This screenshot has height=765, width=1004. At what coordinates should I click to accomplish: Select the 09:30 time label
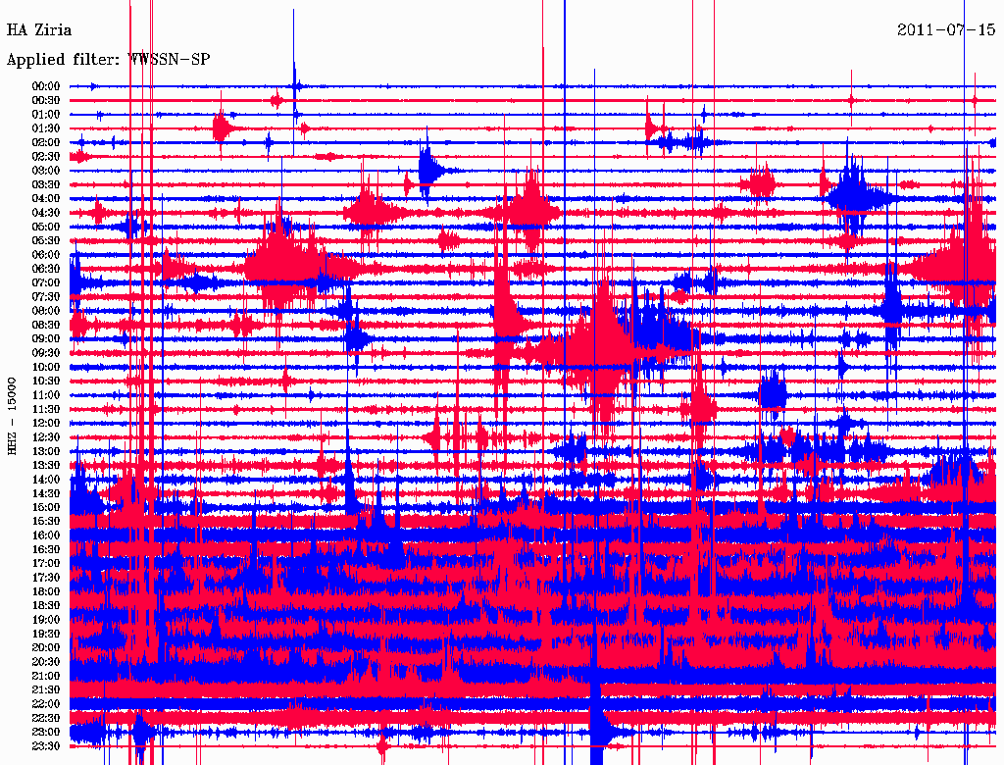(x=46, y=353)
